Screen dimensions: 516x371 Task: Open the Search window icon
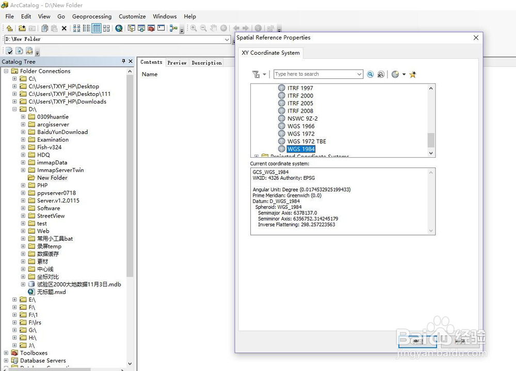click(x=141, y=28)
